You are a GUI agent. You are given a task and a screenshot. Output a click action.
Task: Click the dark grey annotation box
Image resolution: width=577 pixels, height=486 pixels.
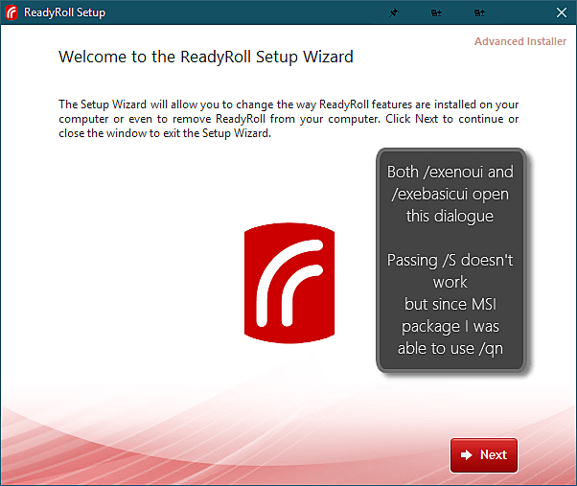click(450, 261)
